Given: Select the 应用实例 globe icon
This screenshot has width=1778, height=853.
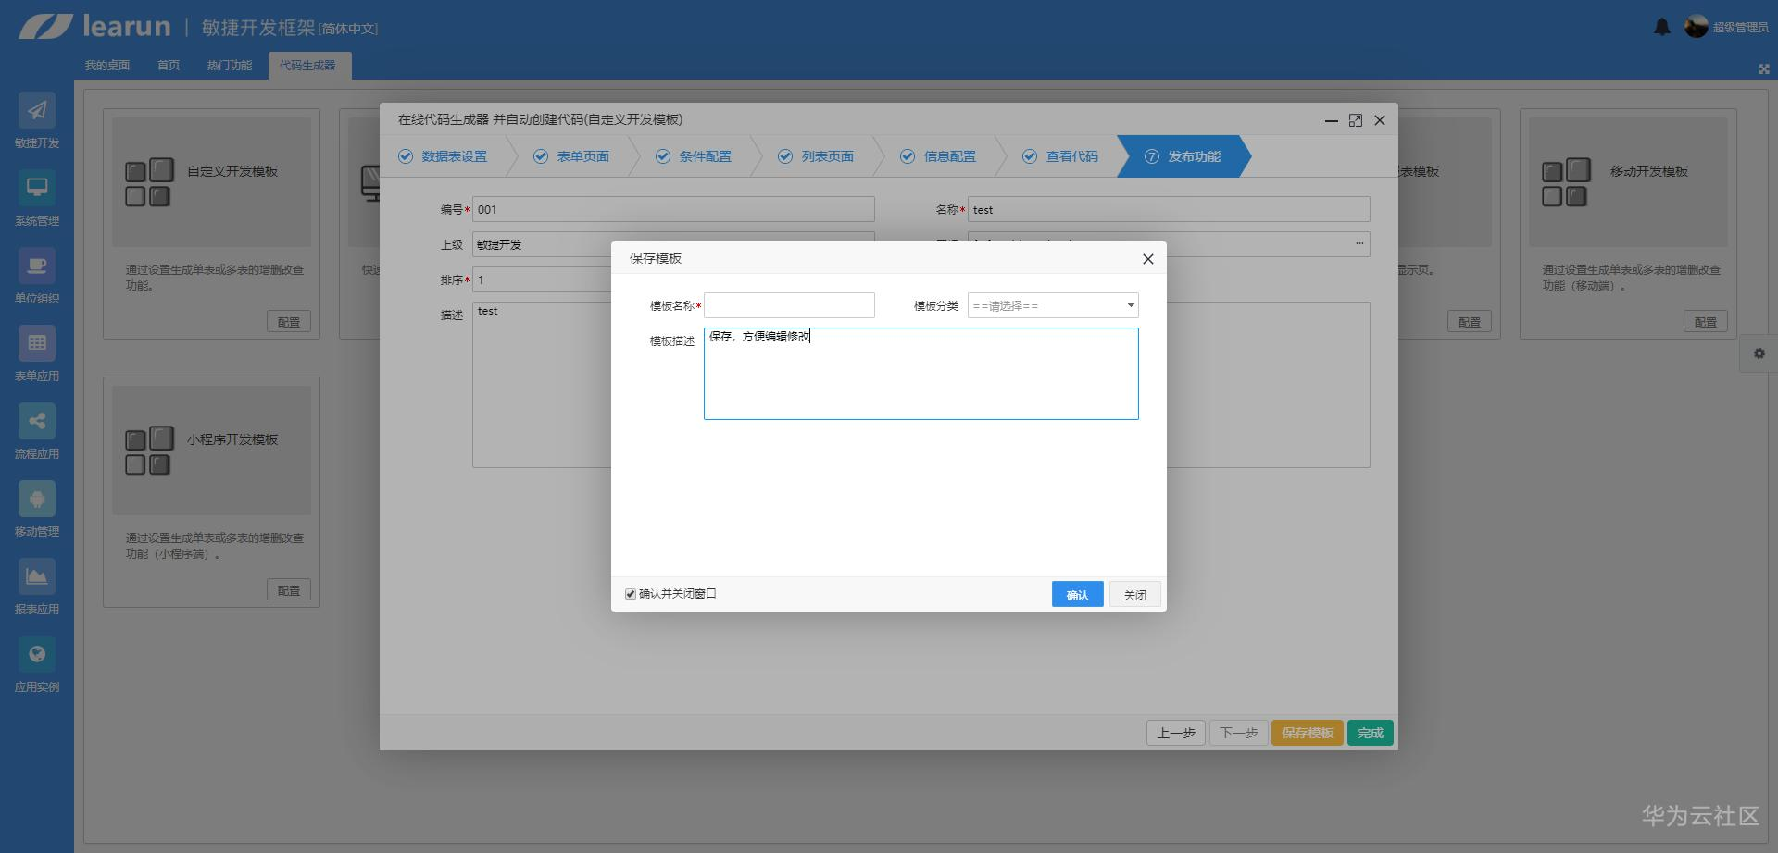Looking at the screenshot, I should pyautogui.click(x=37, y=655).
